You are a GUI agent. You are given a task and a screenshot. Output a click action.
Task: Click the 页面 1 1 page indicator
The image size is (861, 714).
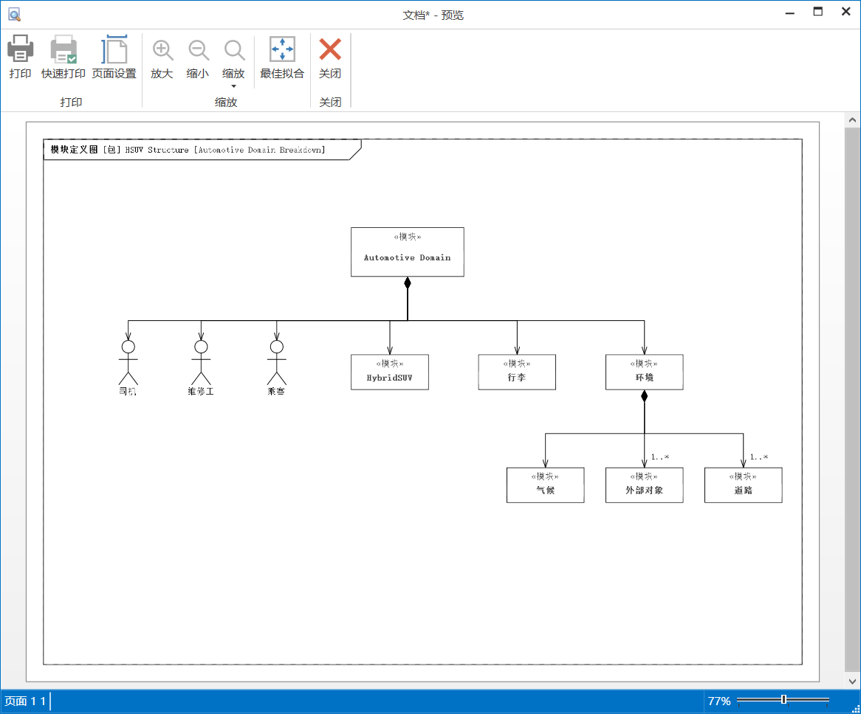25,701
